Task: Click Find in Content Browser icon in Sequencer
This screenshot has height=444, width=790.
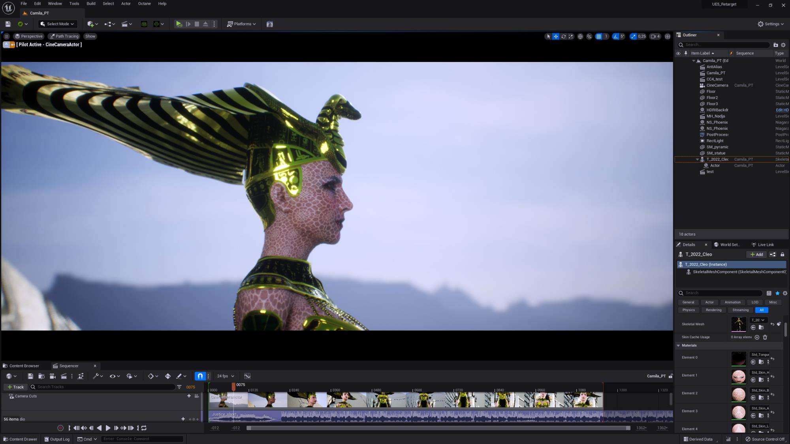Action: [x=41, y=376]
